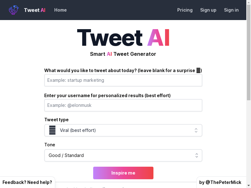
Task: Click the scrollbar down arrow
Action: click(x=248, y=186)
